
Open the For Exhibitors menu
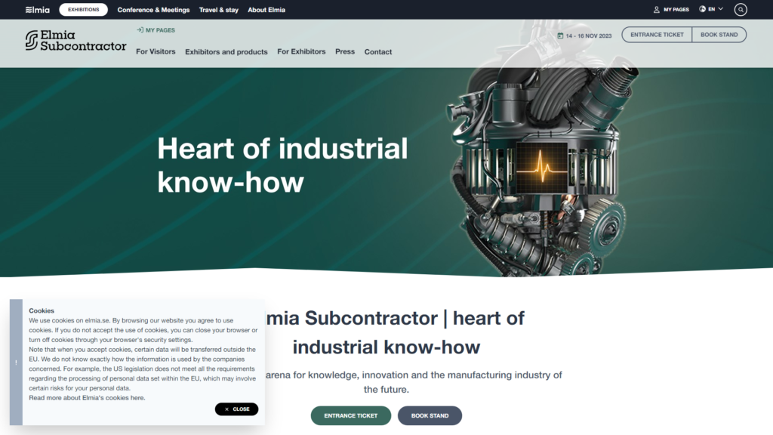tap(301, 52)
